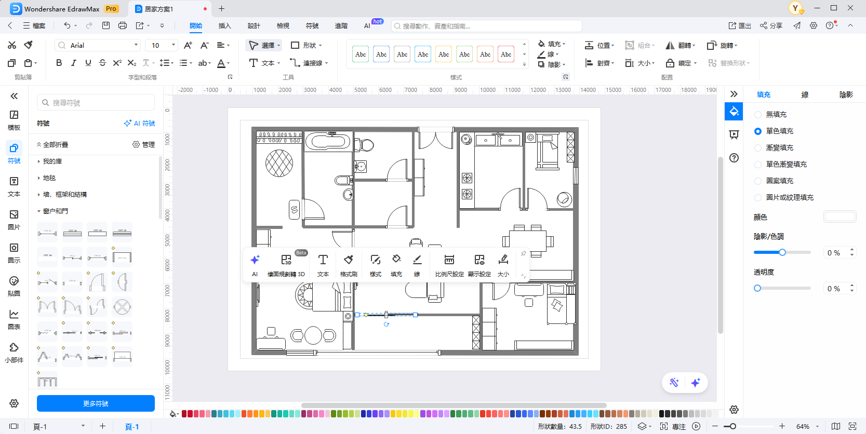Click the 匯出 export button
866x434 pixels.
[x=740, y=25]
